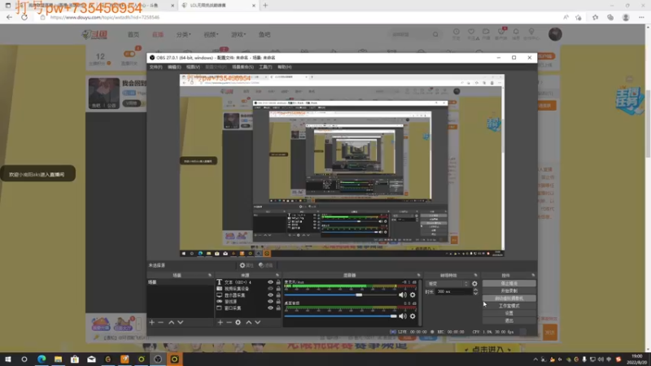
Task: Toggle visibility of 窗口采集 source
Action: tap(270, 308)
